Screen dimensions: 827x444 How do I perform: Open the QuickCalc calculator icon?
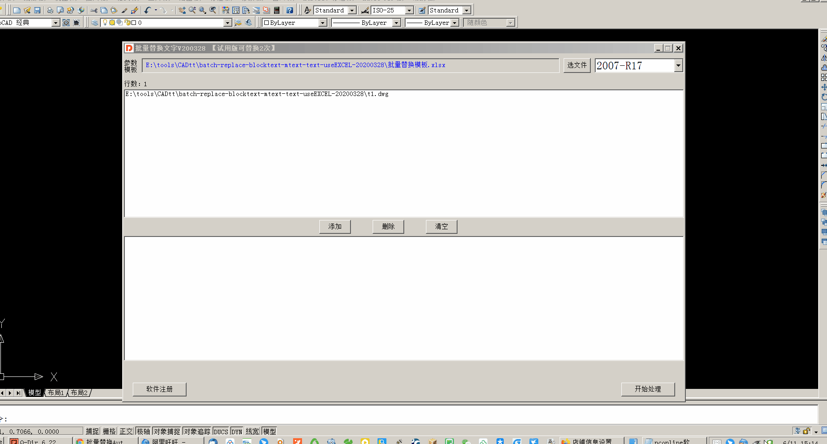tap(277, 10)
